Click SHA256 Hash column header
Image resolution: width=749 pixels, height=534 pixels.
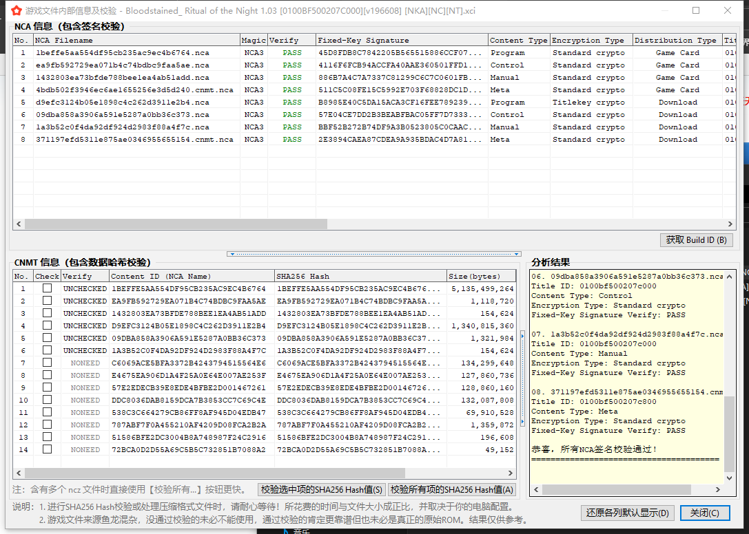(x=360, y=277)
